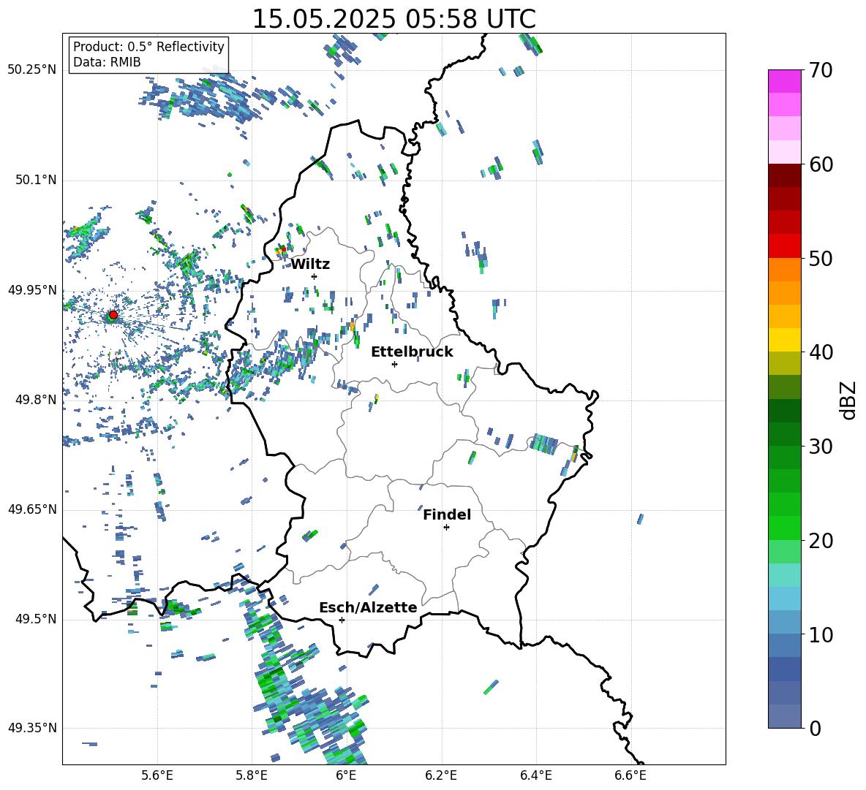Click the Esch/Alzette station cross marker
This screenshot has height=790, width=866.
pos(342,620)
